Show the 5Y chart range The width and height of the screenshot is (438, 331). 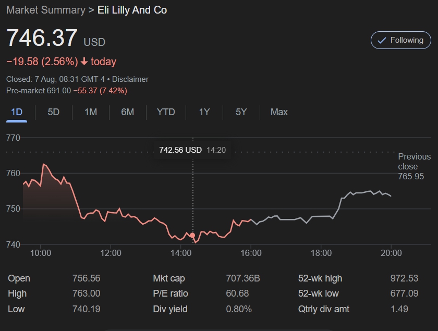coord(241,112)
